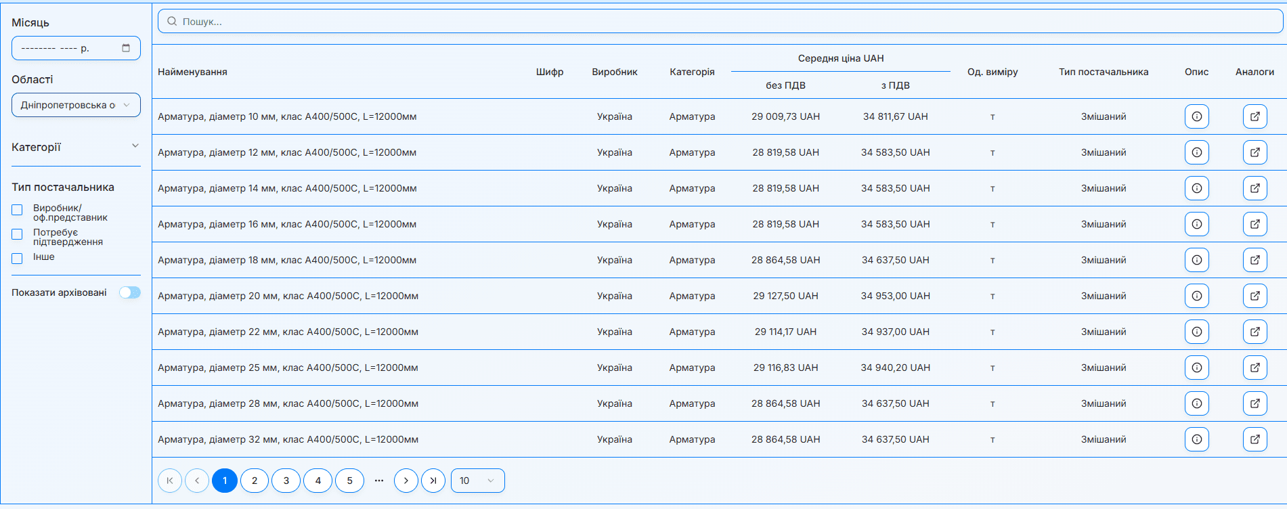This screenshot has width=1287, height=509.
Task: Tick the Інше supplier type checkbox
Action: tap(18, 258)
